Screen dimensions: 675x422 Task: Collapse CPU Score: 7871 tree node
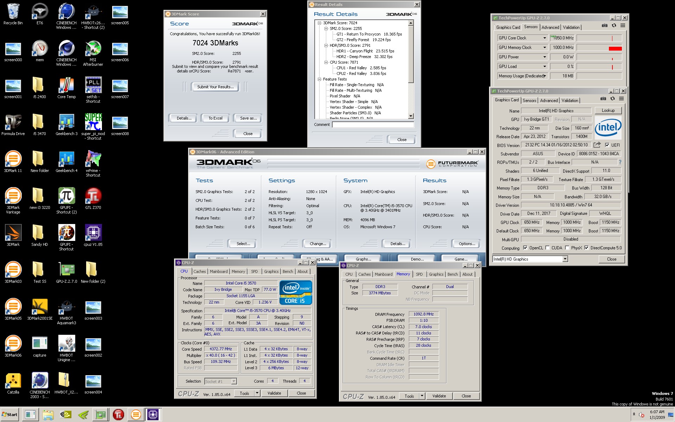tap(326, 62)
